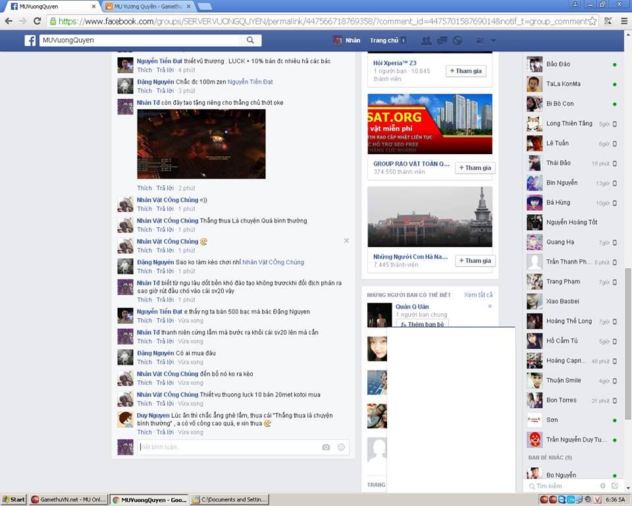Go to Trang chủ in the top bar
The height and width of the screenshot is (506, 632).
[384, 40]
